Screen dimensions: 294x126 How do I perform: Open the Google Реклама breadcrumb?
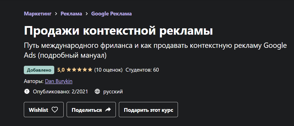111,14
